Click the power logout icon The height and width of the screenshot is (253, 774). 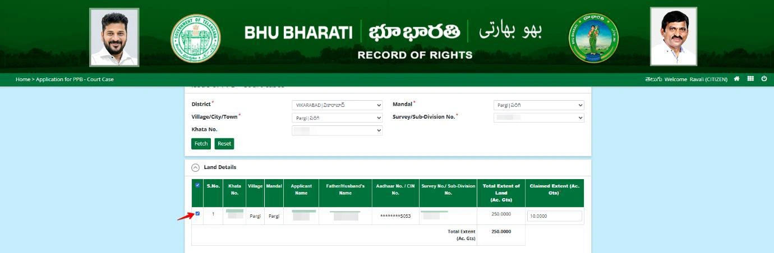[x=764, y=79]
